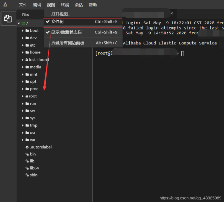Select the tmp folder name
The width and height of the screenshot is (224, 202).
(33, 125)
